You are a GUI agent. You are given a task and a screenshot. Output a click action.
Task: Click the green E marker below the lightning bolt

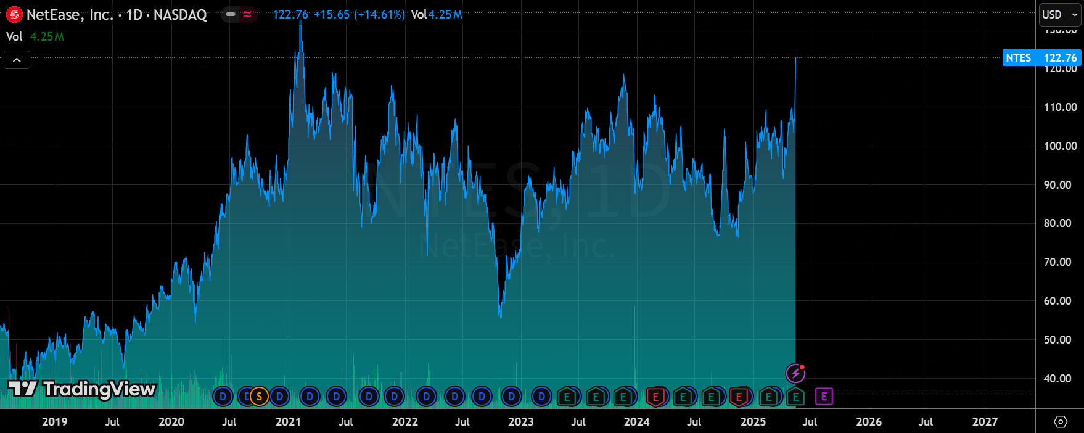coord(795,397)
